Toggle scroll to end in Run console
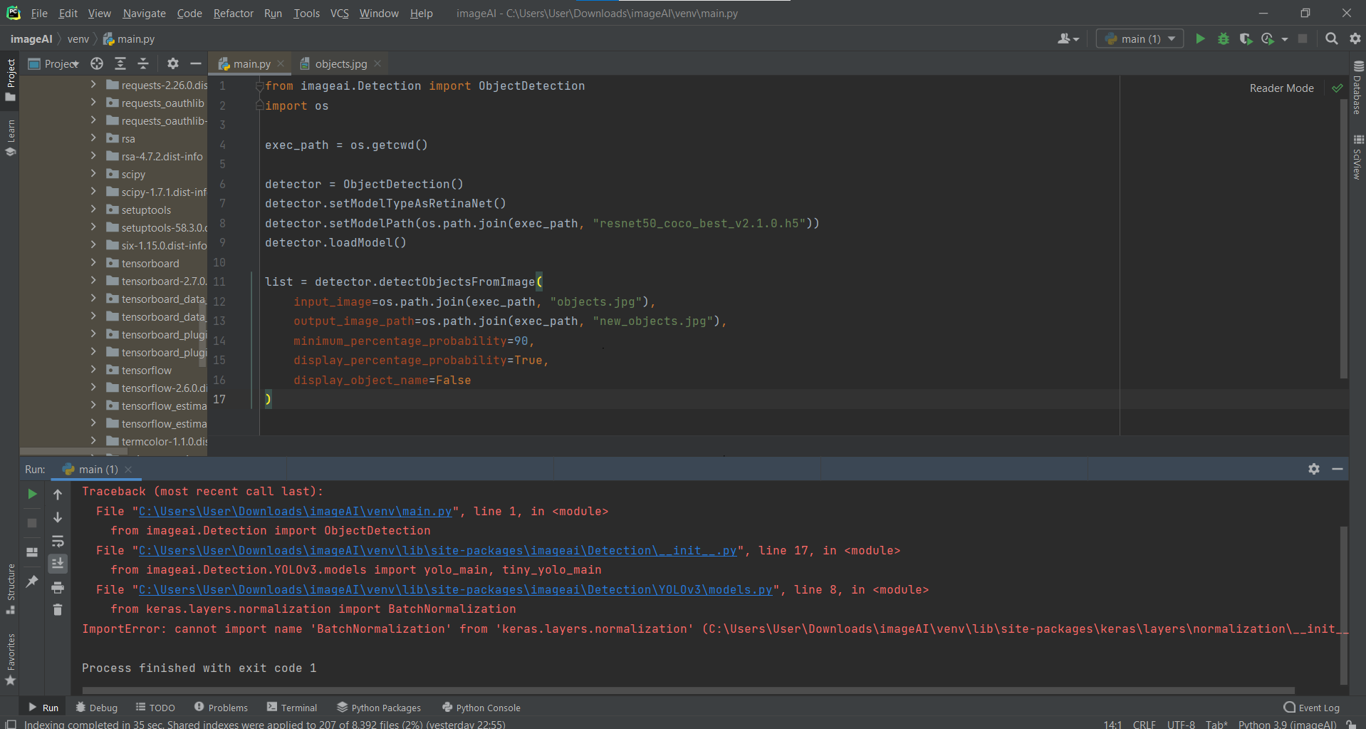This screenshot has width=1366, height=729. coord(58,564)
